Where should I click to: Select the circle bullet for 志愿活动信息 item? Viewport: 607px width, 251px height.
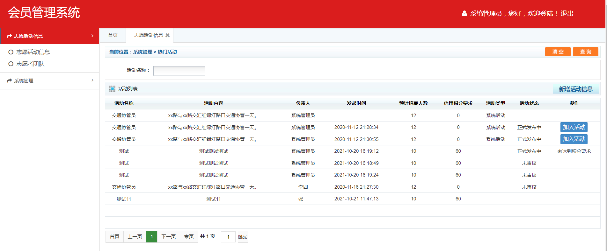(x=11, y=52)
